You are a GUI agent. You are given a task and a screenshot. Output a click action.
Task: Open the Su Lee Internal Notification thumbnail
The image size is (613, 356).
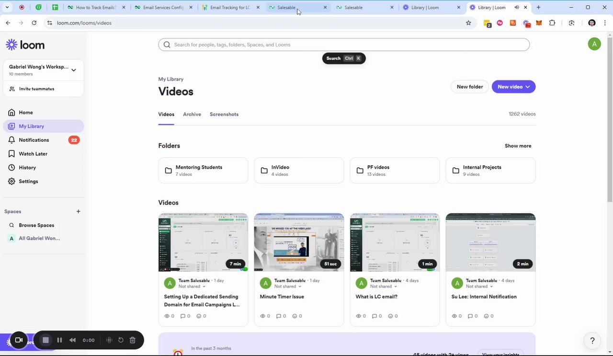pyautogui.click(x=490, y=242)
